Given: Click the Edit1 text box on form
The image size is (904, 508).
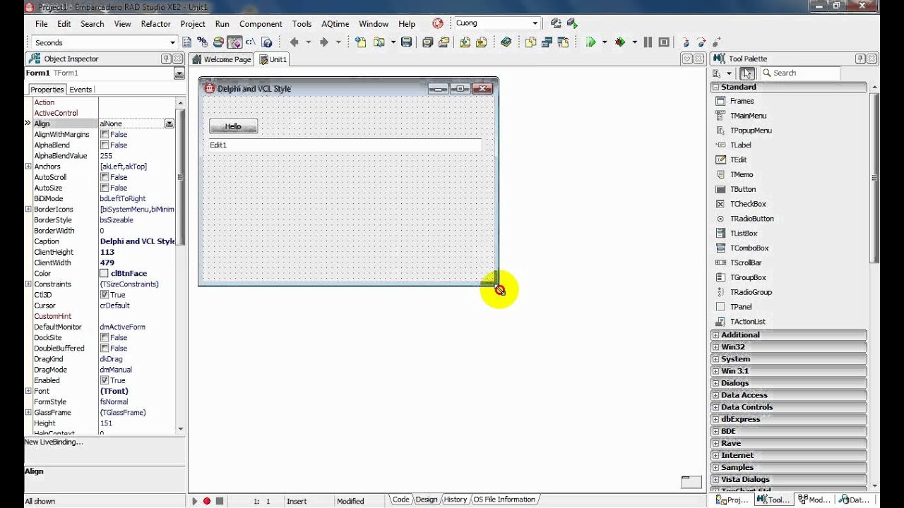Looking at the screenshot, I should 345,145.
